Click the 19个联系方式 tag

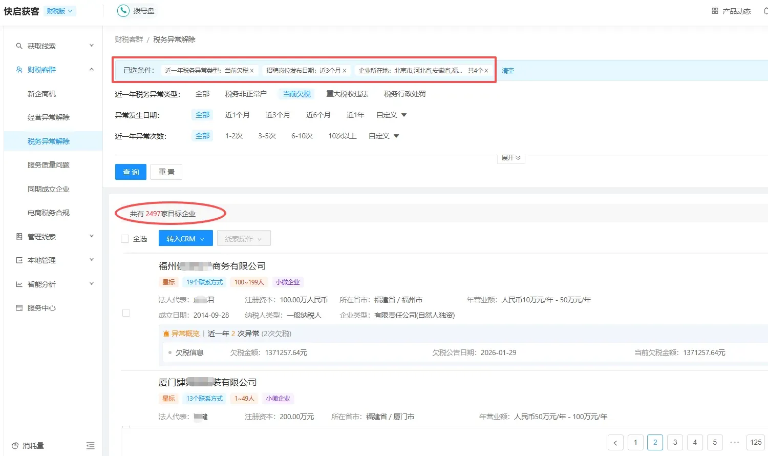pos(205,282)
